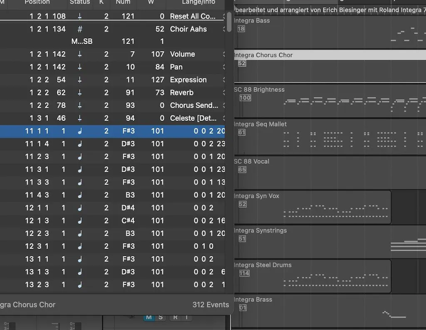Open the popup arrows next to Reverb
This screenshot has width=426, height=330.
[x=223, y=93]
